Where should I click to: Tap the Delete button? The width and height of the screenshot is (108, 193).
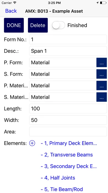pos(38,25)
